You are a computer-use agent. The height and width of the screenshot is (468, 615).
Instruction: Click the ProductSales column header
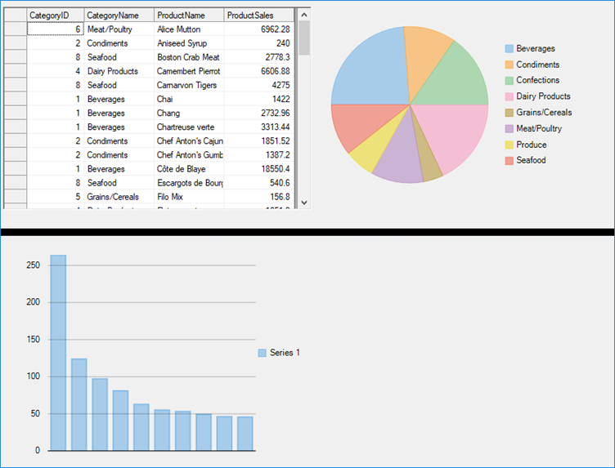pos(258,16)
